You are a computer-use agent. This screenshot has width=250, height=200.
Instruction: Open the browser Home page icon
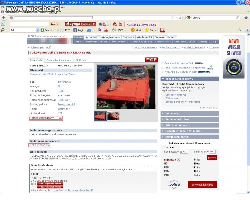click(x=246, y=18)
